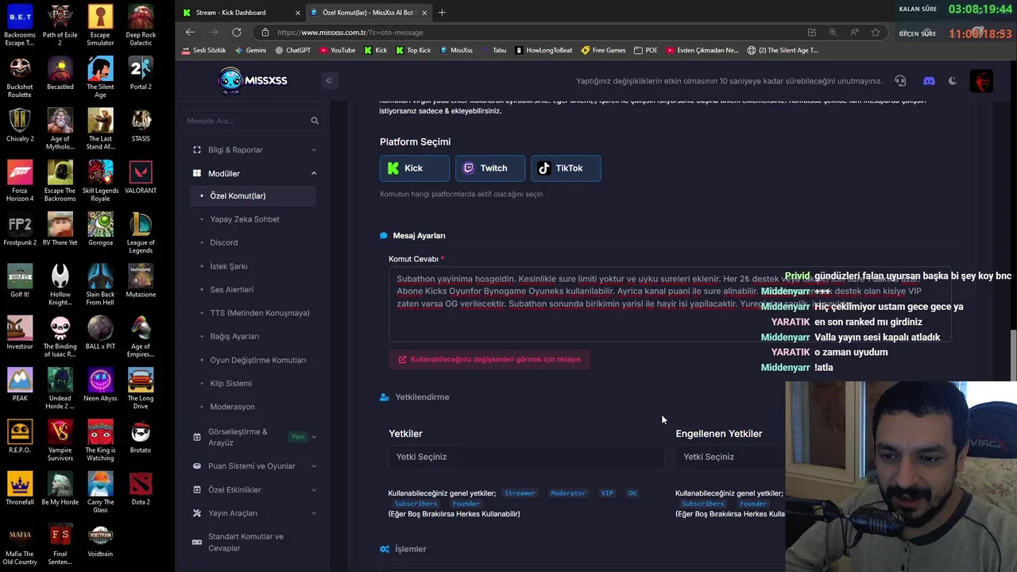Click the OG tag under Yetkiler

point(632,493)
